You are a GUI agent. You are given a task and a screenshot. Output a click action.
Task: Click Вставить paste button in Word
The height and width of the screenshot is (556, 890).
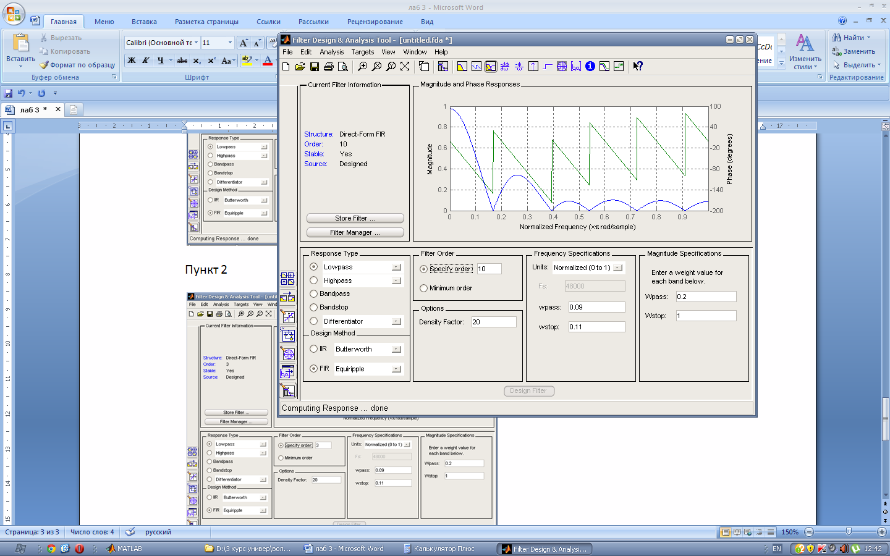(20, 51)
